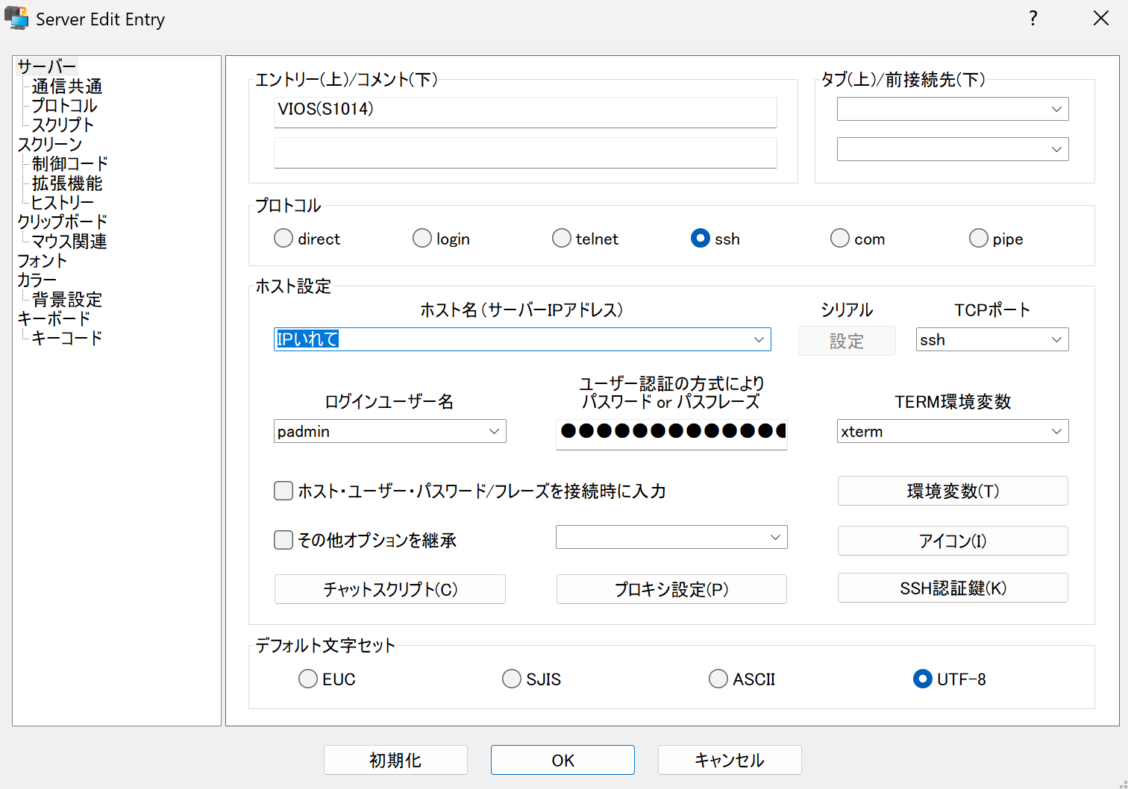The height and width of the screenshot is (789, 1128).
Task: Open 拡張機能 in the settings tree
Action: coord(67,183)
